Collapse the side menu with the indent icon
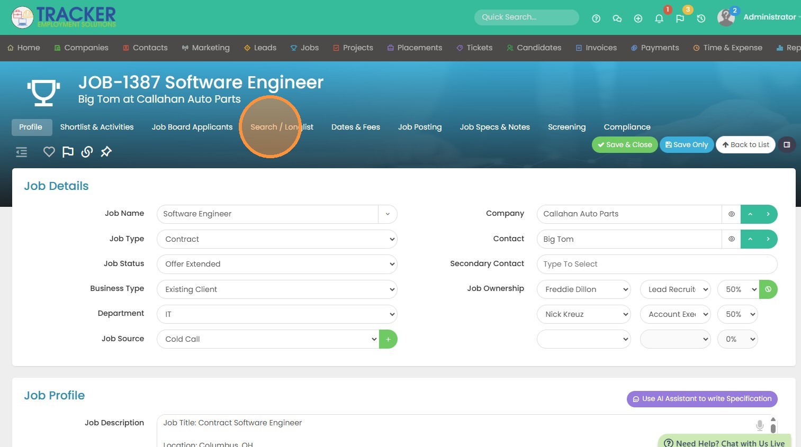 click(x=21, y=152)
